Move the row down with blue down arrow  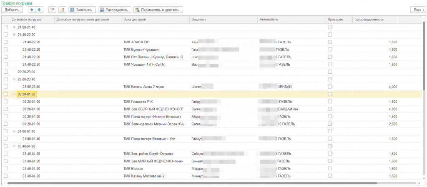coord(39,10)
